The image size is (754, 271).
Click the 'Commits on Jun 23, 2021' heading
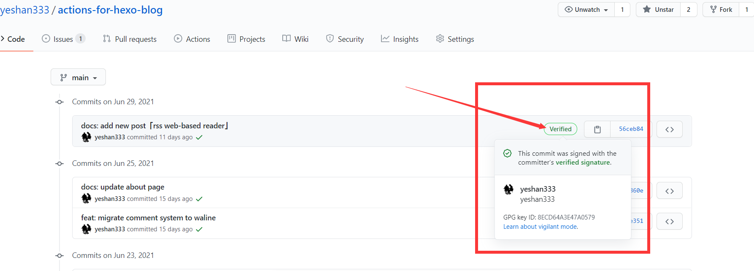click(x=113, y=255)
